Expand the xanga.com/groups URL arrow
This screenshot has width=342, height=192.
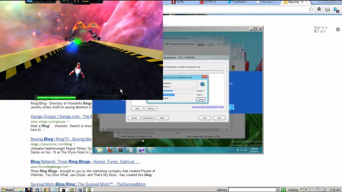click(x=68, y=122)
